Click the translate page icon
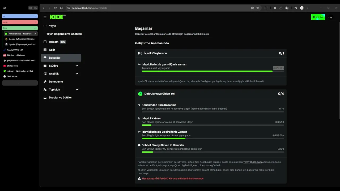 coord(287,8)
